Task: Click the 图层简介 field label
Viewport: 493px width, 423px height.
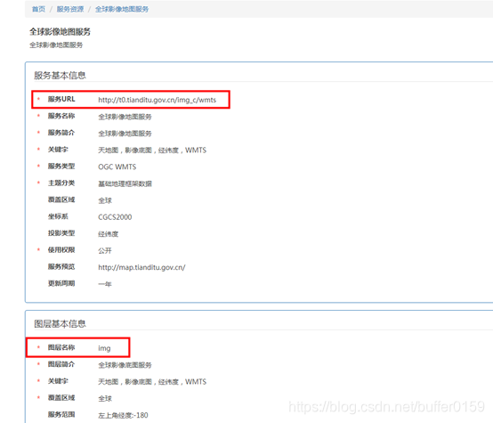Action: point(61,364)
